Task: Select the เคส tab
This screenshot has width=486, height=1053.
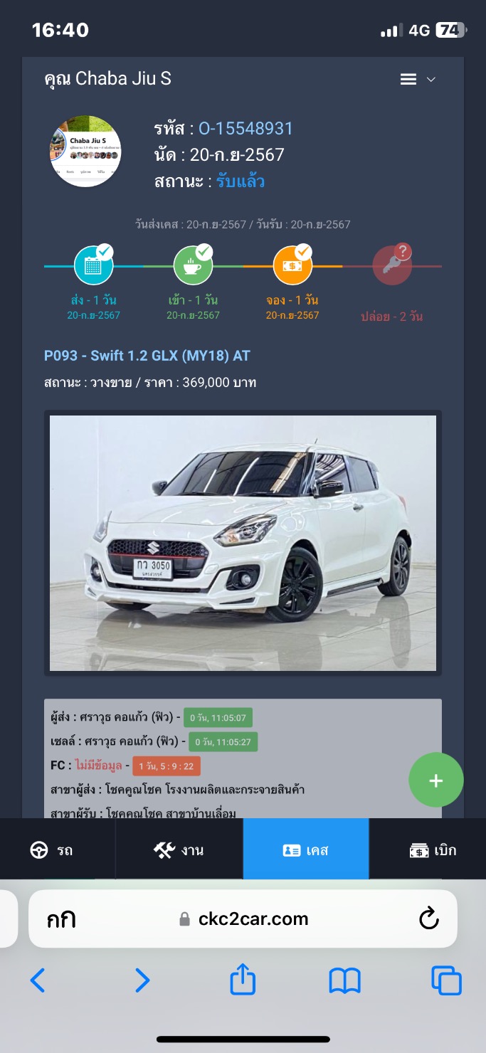Action: pos(306,850)
